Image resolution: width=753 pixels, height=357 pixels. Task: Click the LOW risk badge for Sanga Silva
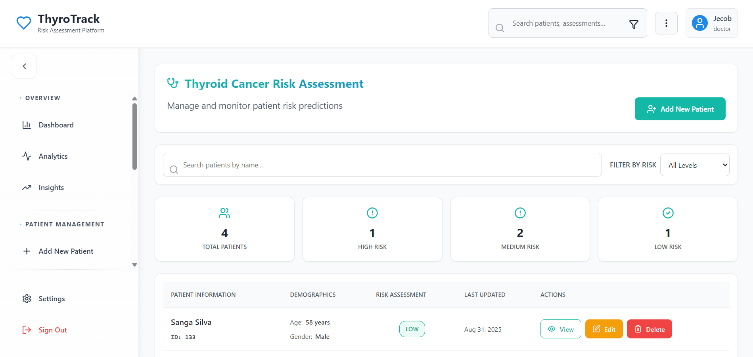(x=412, y=329)
